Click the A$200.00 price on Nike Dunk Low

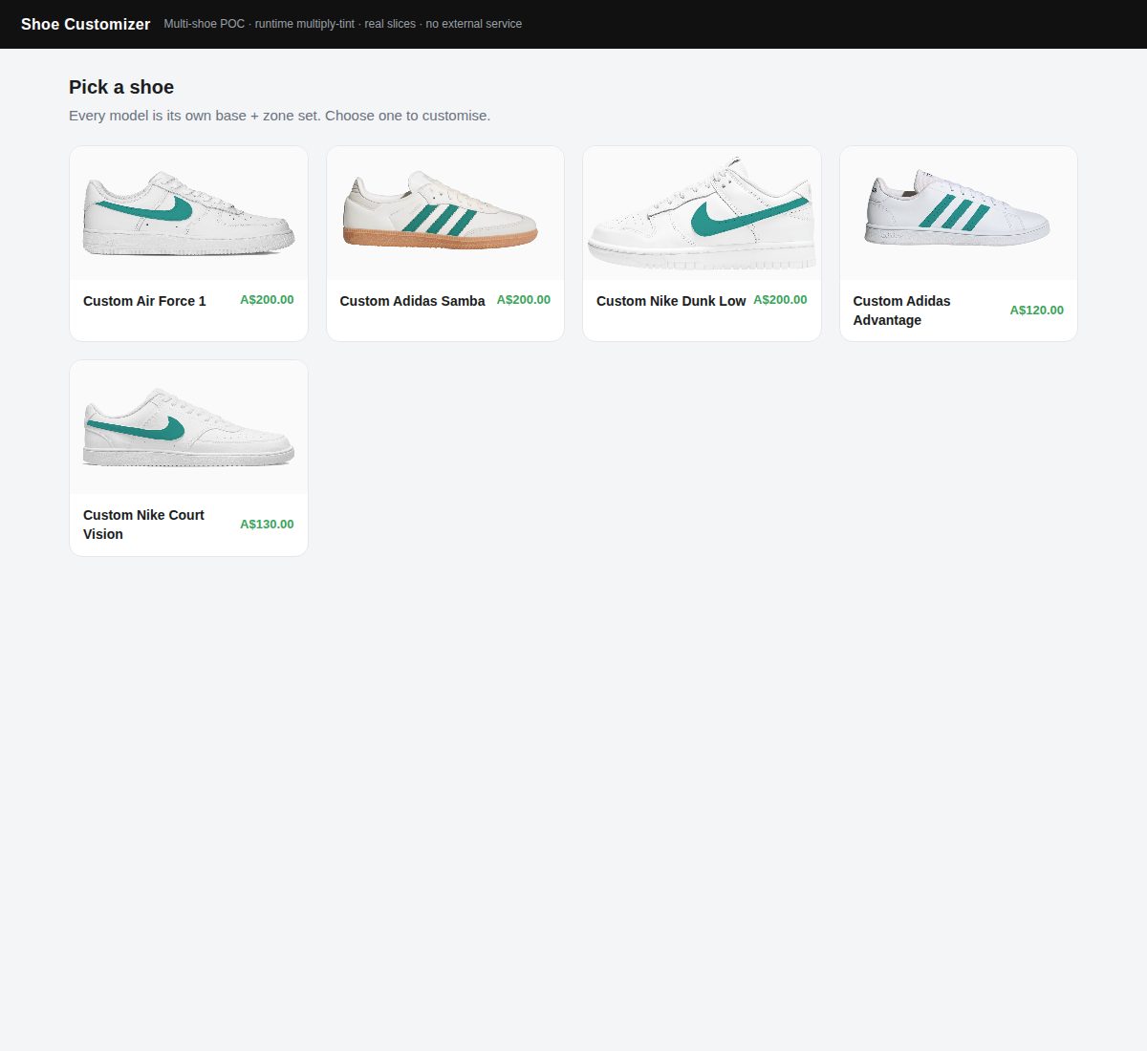tap(780, 300)
